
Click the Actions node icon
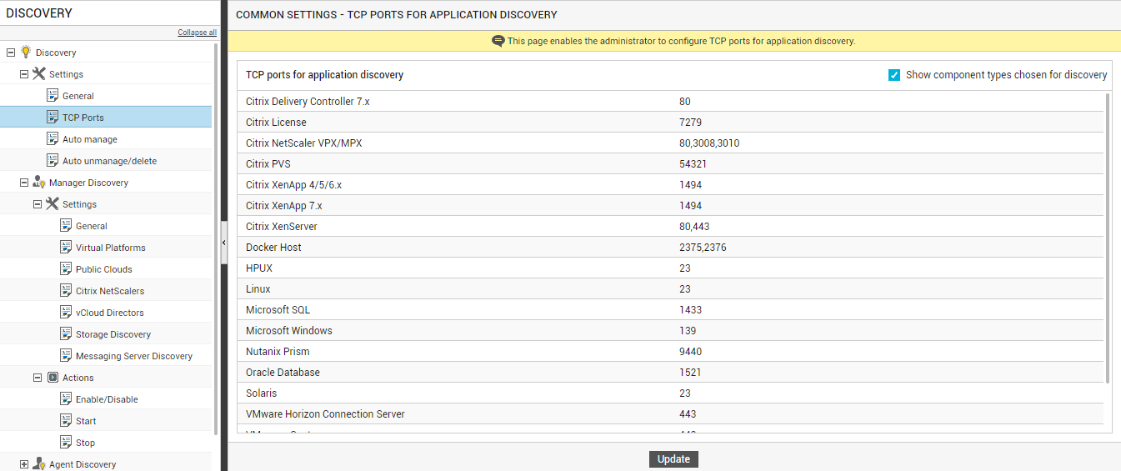53,377
